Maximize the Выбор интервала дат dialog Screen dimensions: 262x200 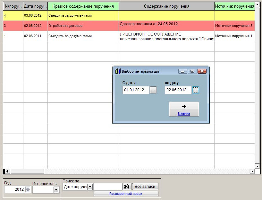[192, 71]
